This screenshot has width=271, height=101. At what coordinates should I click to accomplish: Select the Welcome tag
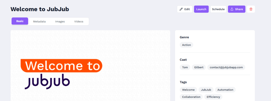pyautogui.click(x=188, y=90)
